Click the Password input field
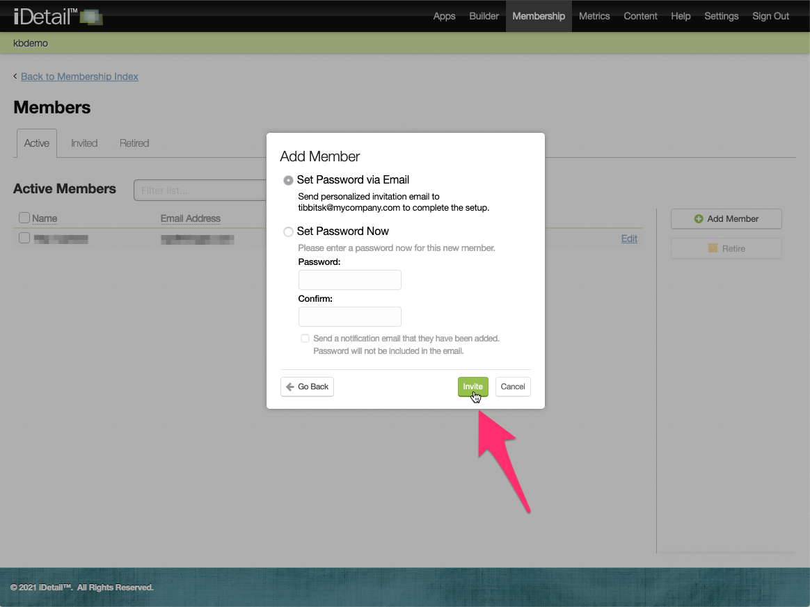Image resolution: width=810 pixels, height=607 pixels. click(350, 280)
